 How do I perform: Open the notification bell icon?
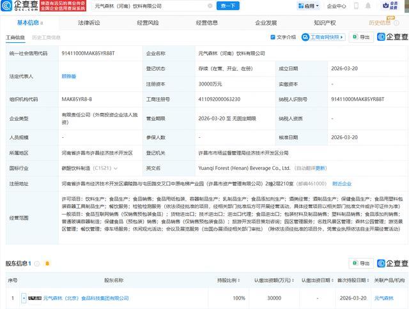(x=368, y=6)
